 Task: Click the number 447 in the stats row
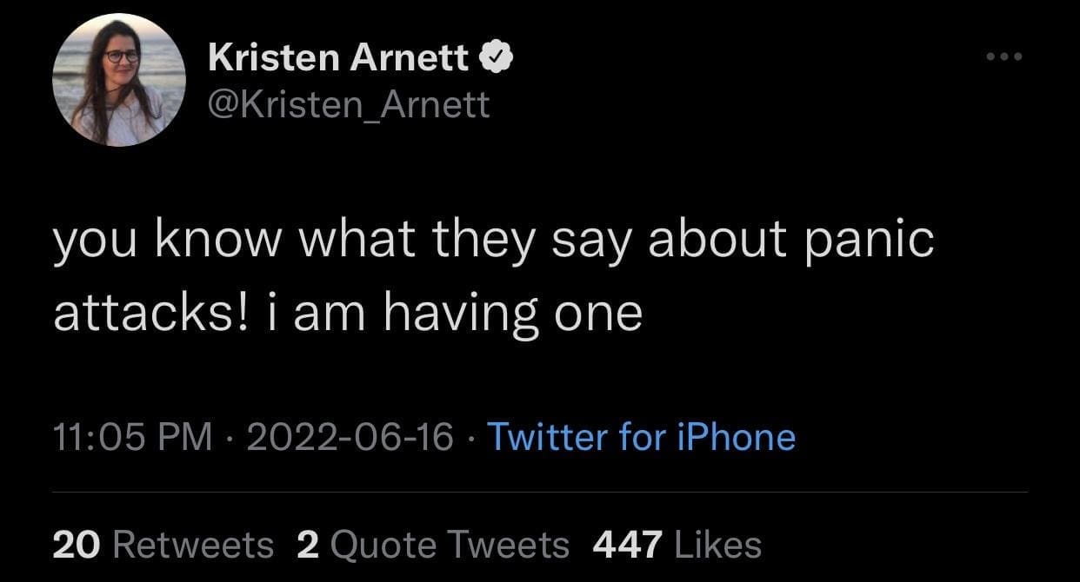(628, 545)
